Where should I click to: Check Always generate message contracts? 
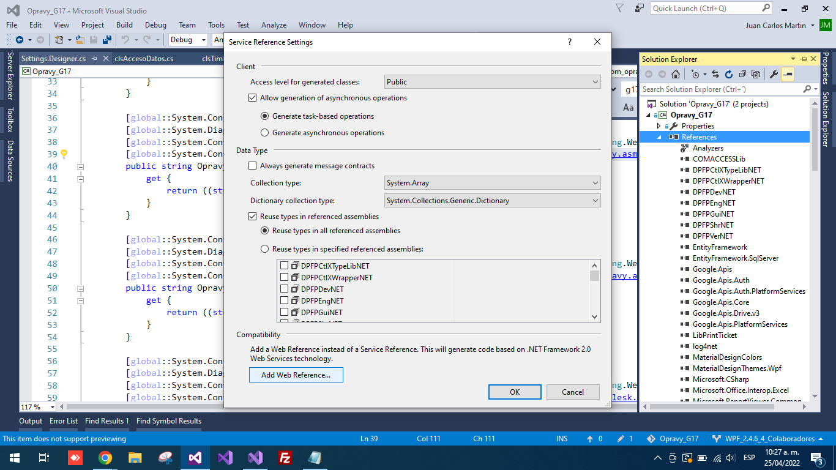coord(252,166)
